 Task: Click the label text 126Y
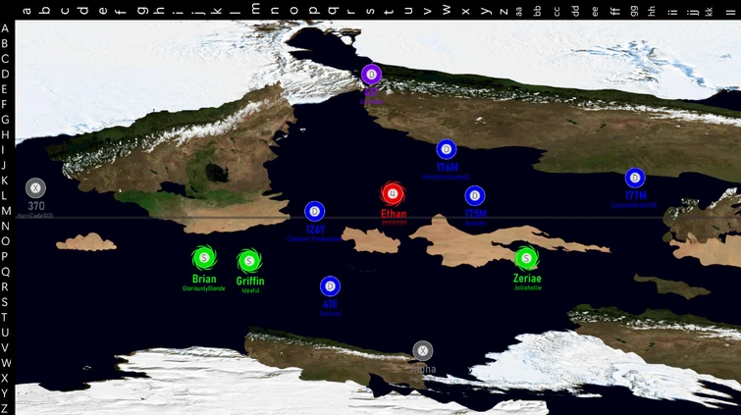click(315, 230)
